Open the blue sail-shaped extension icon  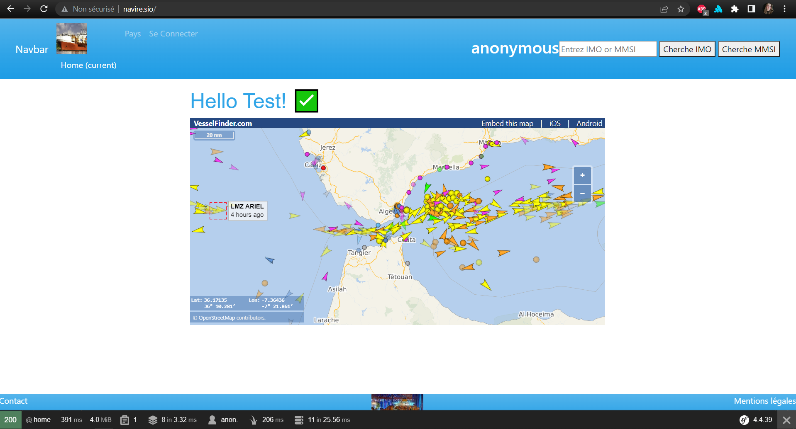[718, 9]
